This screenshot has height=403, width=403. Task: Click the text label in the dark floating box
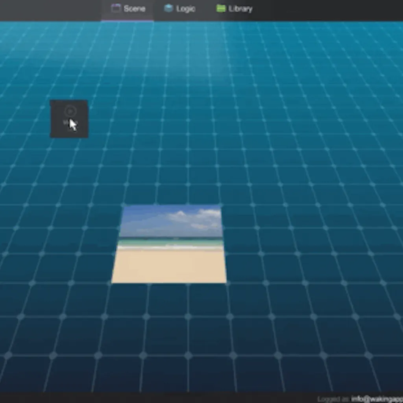(66, 123)
